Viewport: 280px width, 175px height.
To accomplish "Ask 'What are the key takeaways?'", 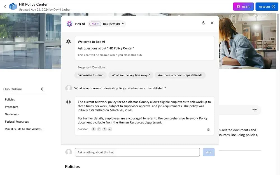I will pos(131,75).
